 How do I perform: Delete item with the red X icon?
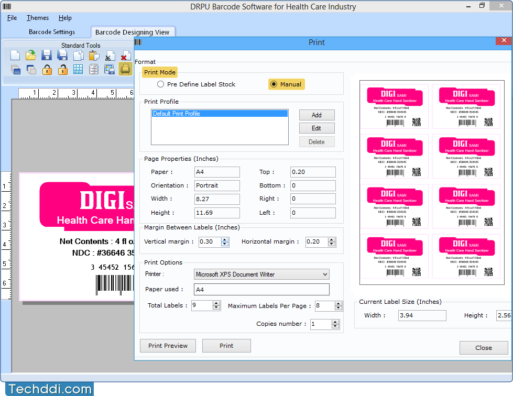click(125, 56)
